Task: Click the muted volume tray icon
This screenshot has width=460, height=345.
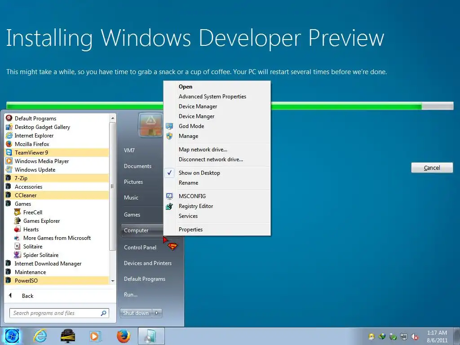Action: [x=415, y=337]
